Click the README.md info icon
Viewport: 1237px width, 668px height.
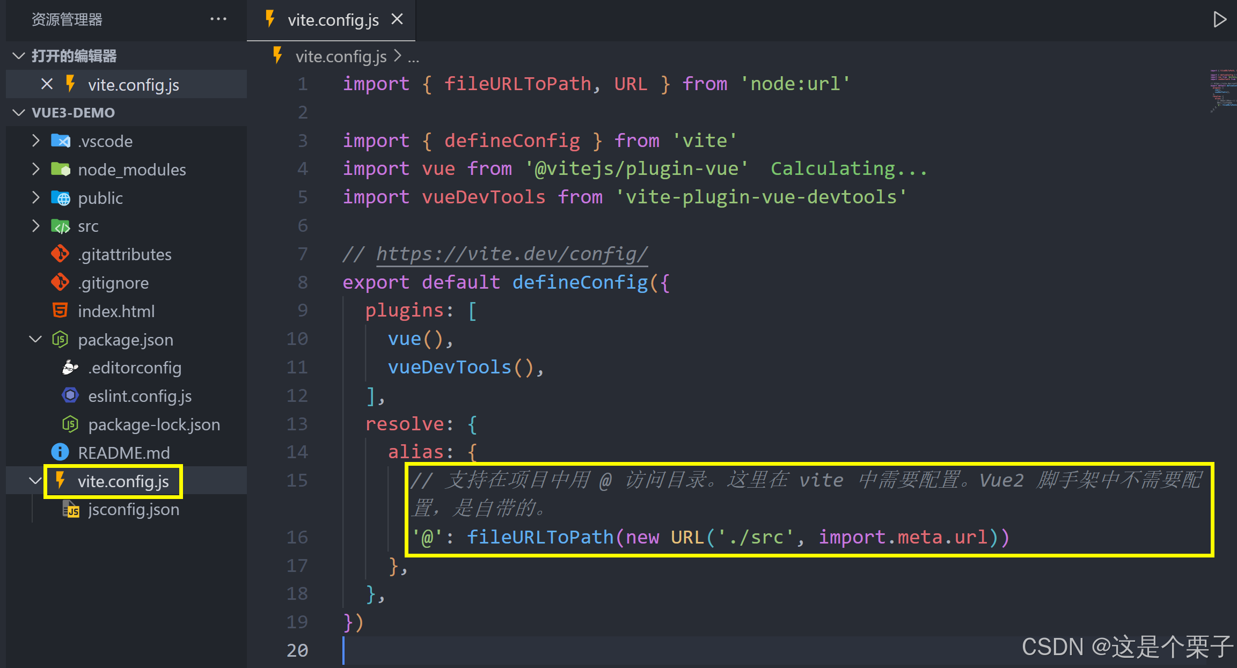point(60,452)
